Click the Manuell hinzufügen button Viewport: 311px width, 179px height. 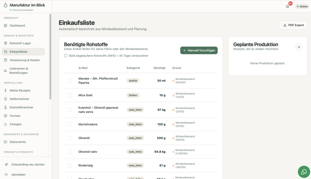pos(199,51)
